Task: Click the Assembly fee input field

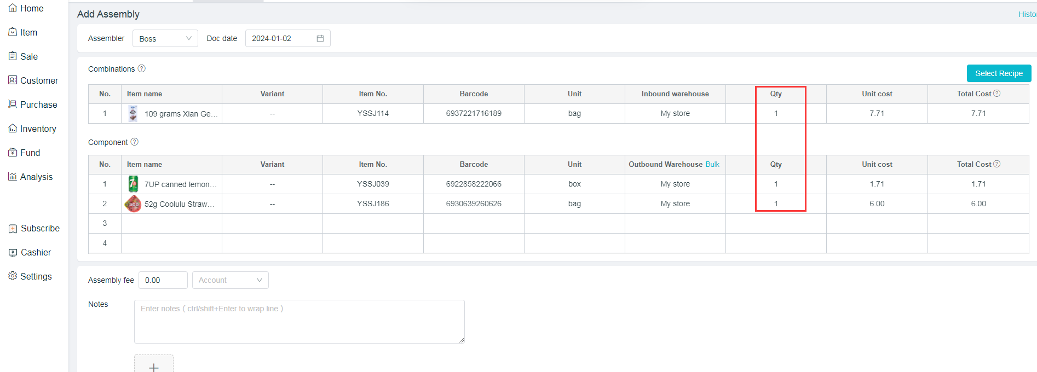Action: 163,280
